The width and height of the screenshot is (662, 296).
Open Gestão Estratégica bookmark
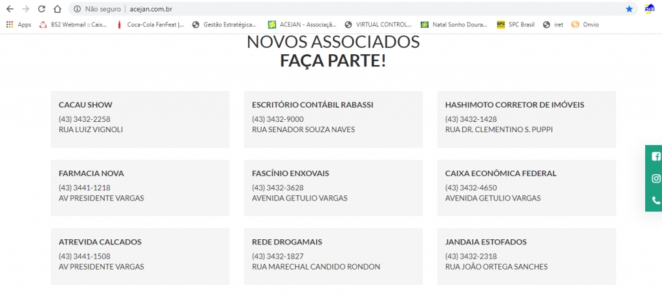(224, 25)
